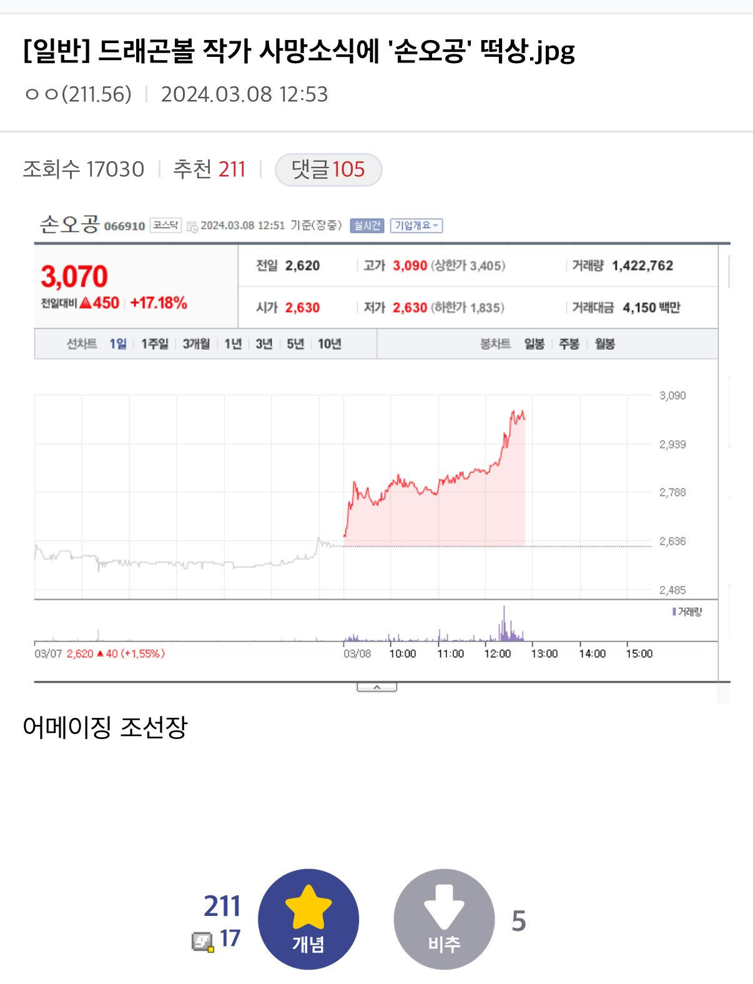Click the small image icon beside 17

click(202, 941)
